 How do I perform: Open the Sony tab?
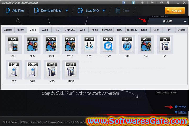(156, 30)
